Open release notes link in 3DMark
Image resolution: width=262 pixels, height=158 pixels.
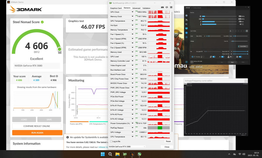click(103, 147)
